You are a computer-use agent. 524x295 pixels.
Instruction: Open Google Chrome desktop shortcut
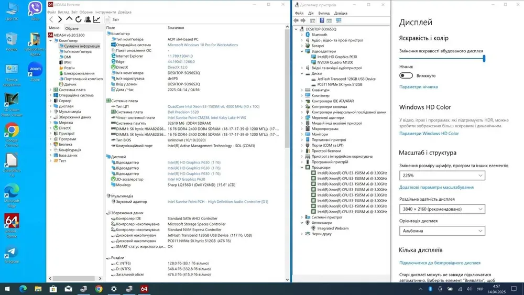tap(12, 130)
